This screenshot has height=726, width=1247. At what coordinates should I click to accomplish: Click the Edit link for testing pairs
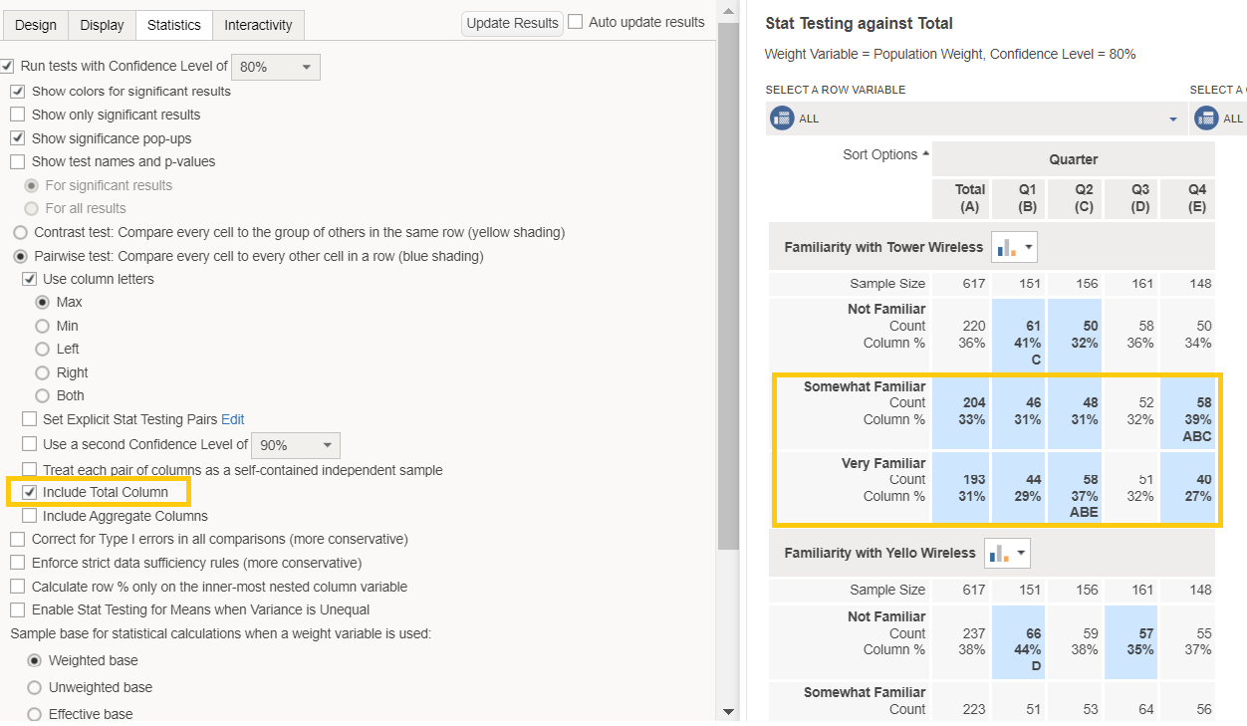[x=232, y=419]
